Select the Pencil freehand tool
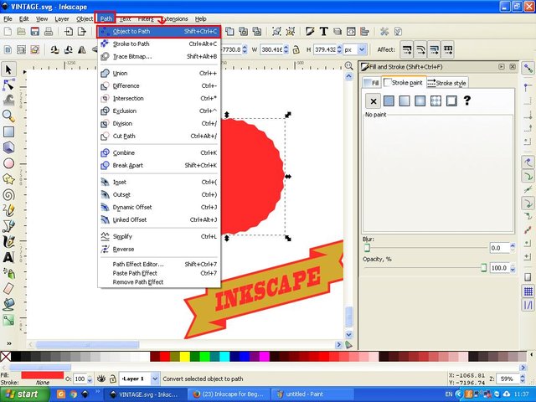Image resolution: width=536 pixels, height=402 pixels. [x=8, y=210]
